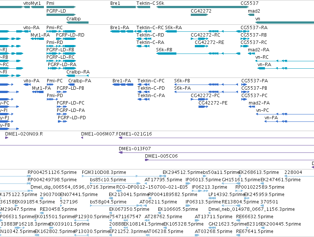
Task: Select protein Bre1-PA
Action: (x=121, y=81)
